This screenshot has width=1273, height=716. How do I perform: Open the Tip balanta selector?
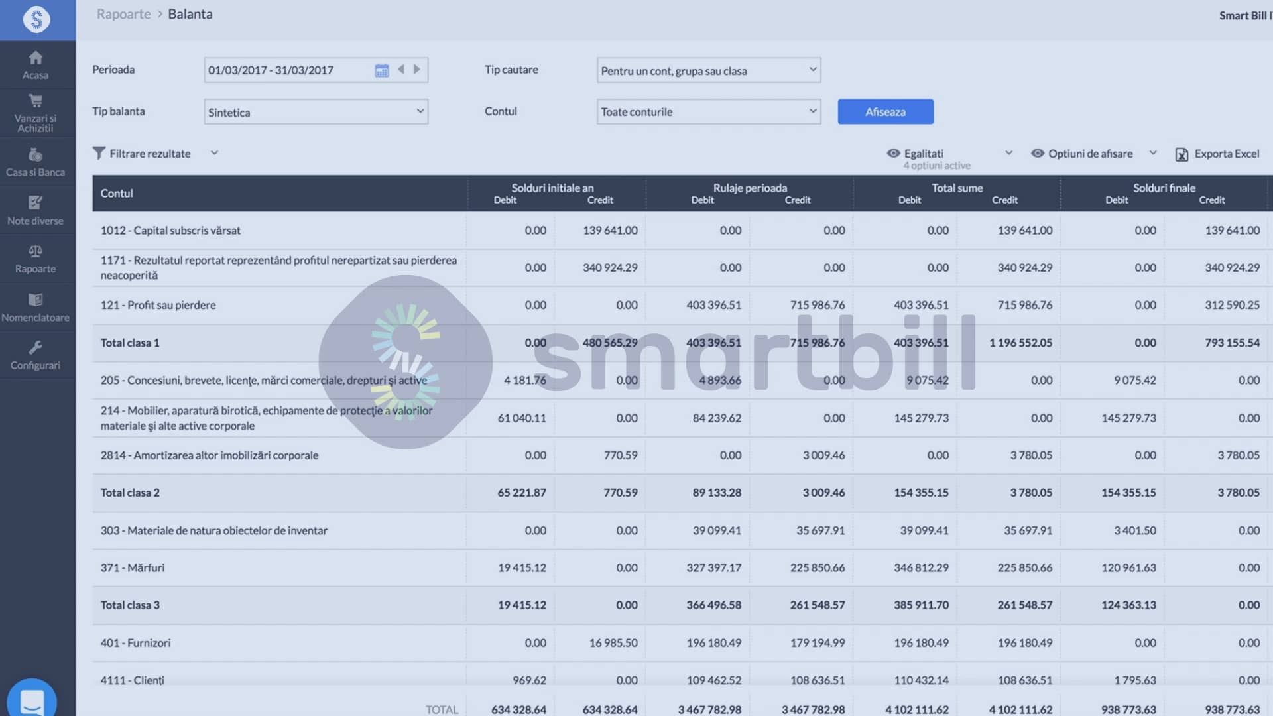pyautogui.click(x=315, y=111)
